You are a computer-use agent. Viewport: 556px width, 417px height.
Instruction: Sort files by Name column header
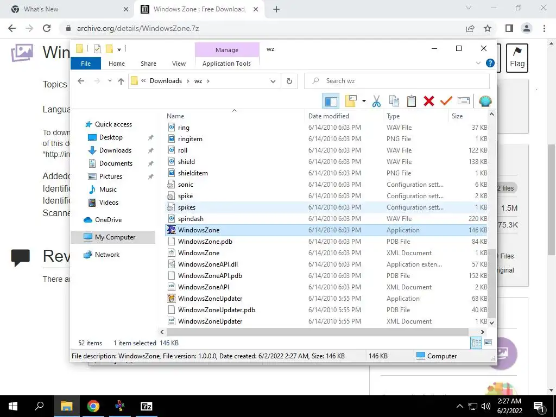(x=234, y=116)
